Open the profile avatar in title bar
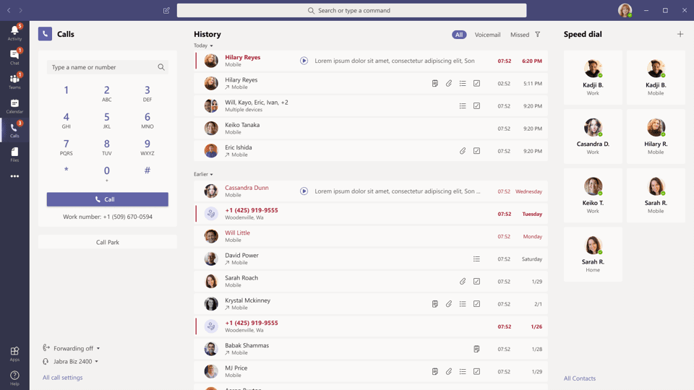694x390 pixels. (x=625, y=10)
